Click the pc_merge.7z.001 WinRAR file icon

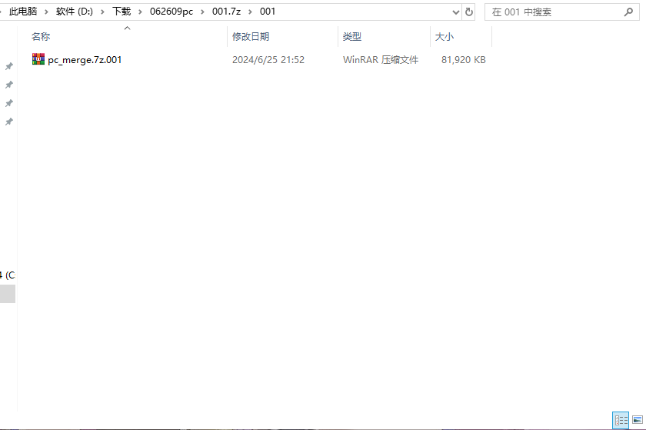[38, 59]
